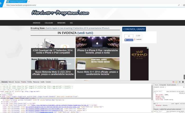The image size is (185, 113).
Task: Click the 'vedi tutti' link
Action: coord(85,33)
